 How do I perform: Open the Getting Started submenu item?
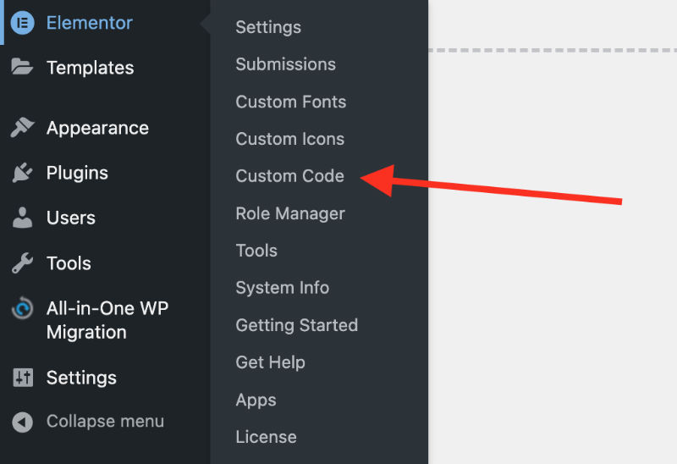(x=297, y=326)
